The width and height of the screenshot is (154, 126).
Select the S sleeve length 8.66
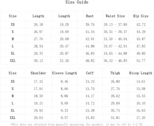pyautogui.click(x=64, y=89)
